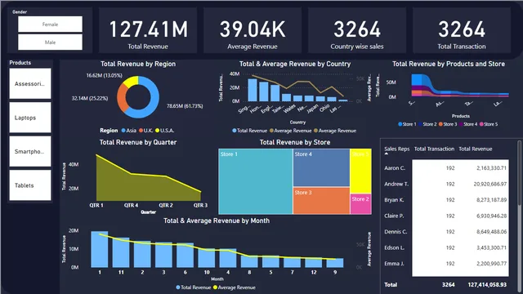The width and height of the screenshot is (523, 294).
Task: Click Average Revenue legend in month chart
Action: pos(235,287)
